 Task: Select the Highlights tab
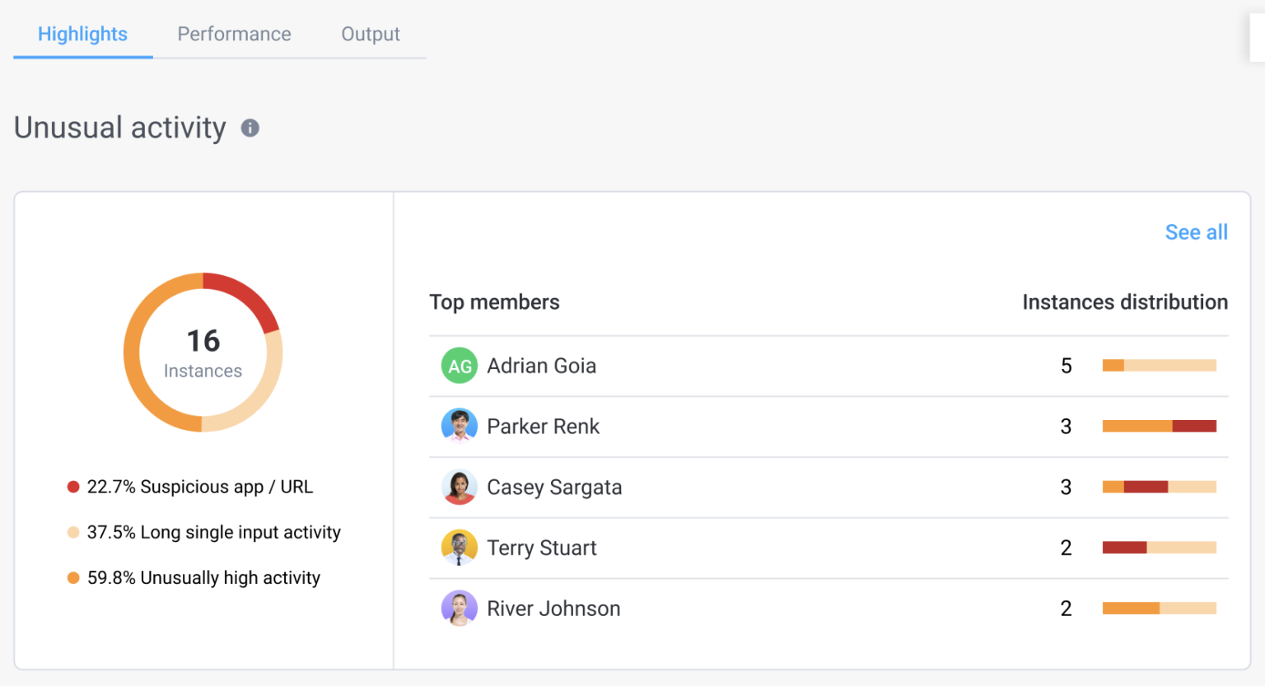82,34
